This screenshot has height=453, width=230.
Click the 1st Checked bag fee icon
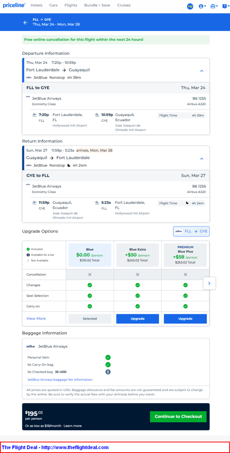pos(108,372)
